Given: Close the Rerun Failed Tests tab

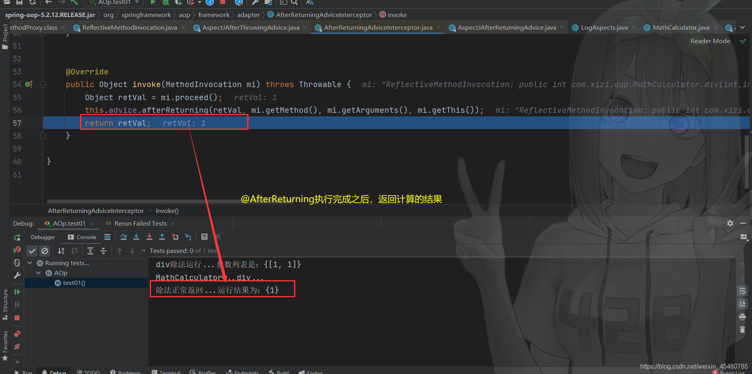Looking at the screenshot, I should click(173, 224).
